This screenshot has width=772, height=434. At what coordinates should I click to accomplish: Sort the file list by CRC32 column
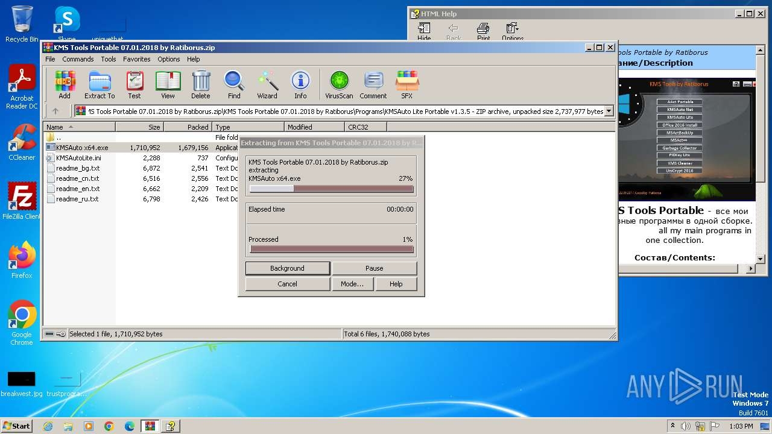click(365, 127)
